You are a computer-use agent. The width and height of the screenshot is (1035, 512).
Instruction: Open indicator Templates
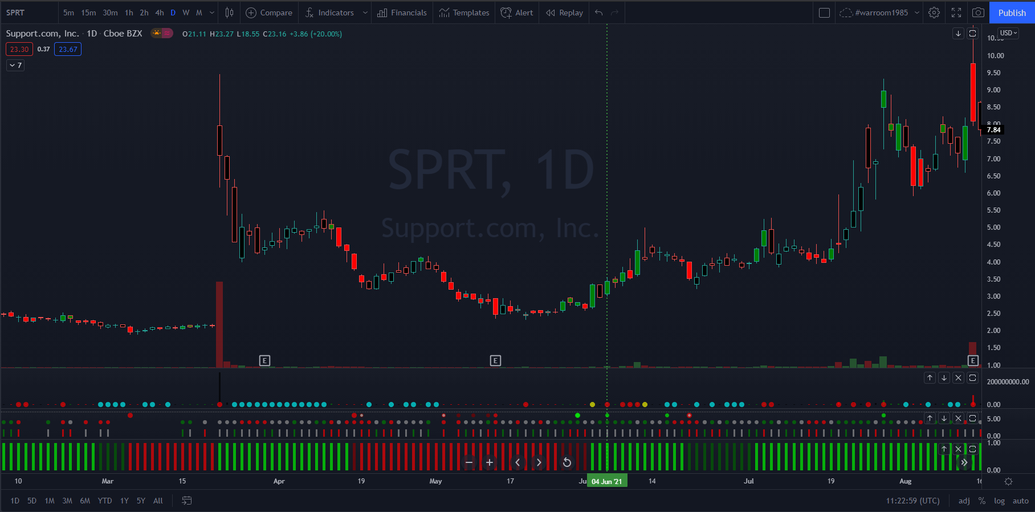click(464, 13)
